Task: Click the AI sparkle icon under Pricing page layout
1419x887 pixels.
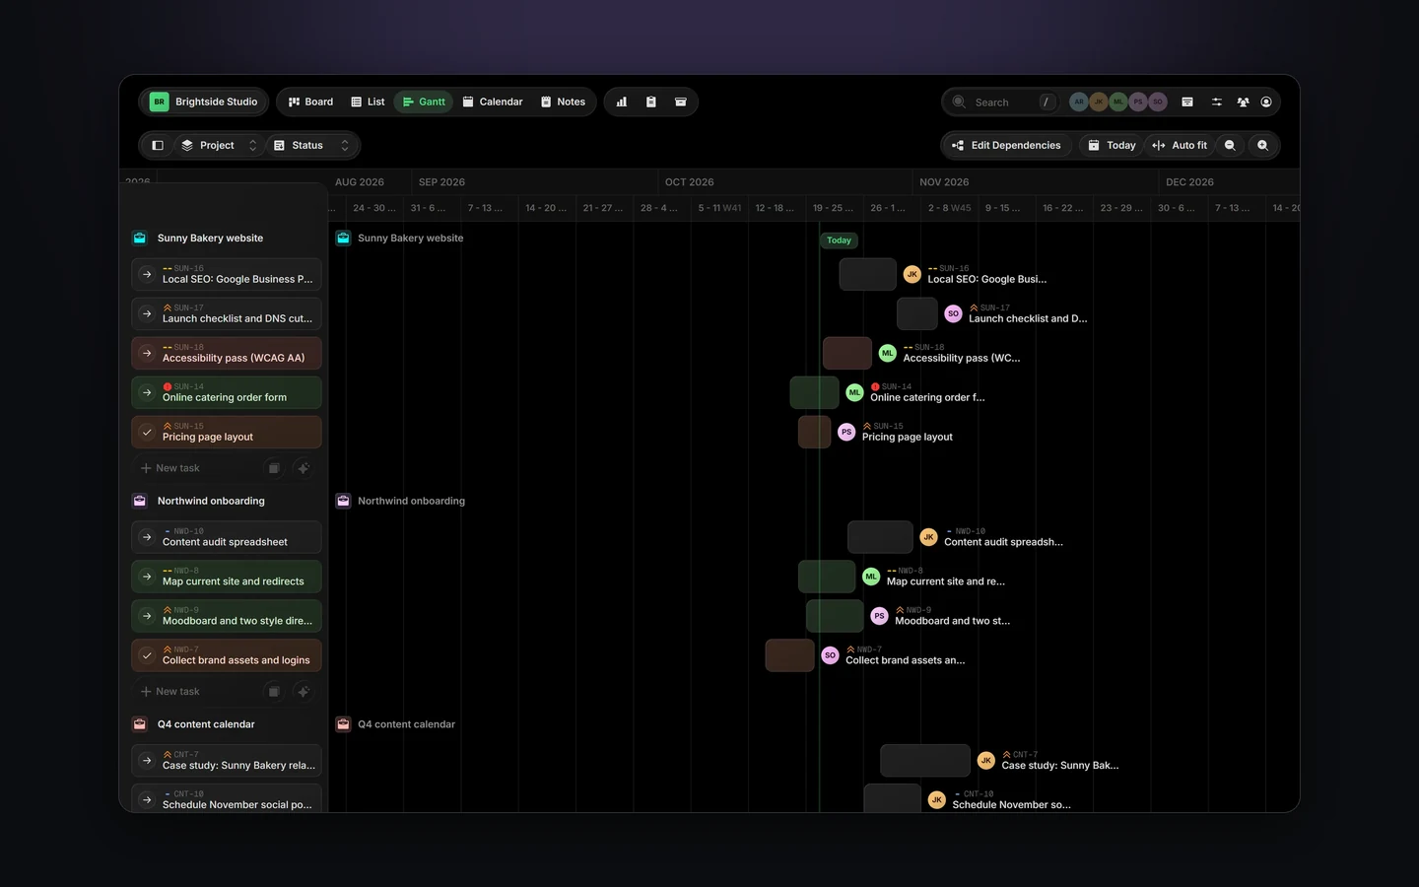Action: (304, 468)
